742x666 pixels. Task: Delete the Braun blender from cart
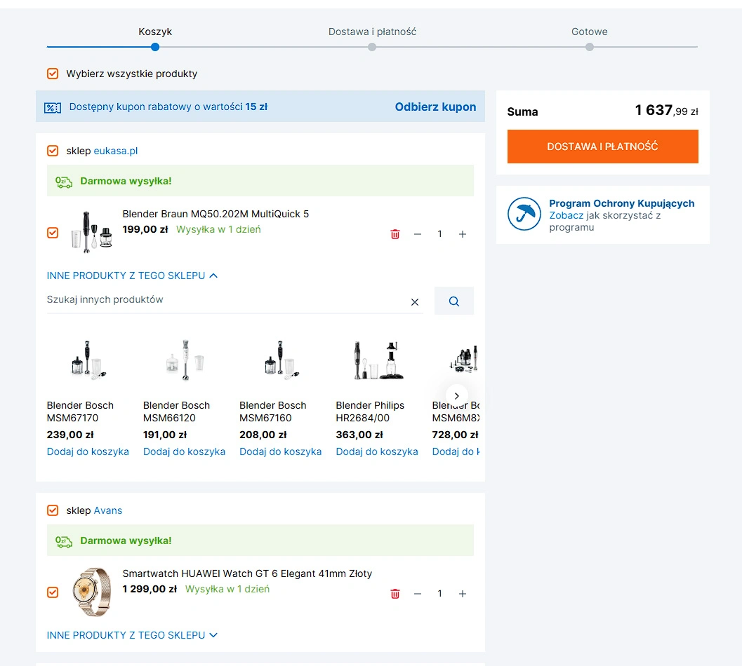[395, 234]
